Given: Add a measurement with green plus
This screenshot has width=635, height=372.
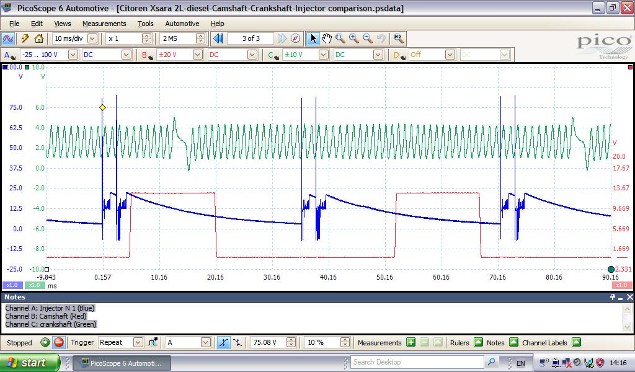Looking at the screenshot, I should (411, 342).
